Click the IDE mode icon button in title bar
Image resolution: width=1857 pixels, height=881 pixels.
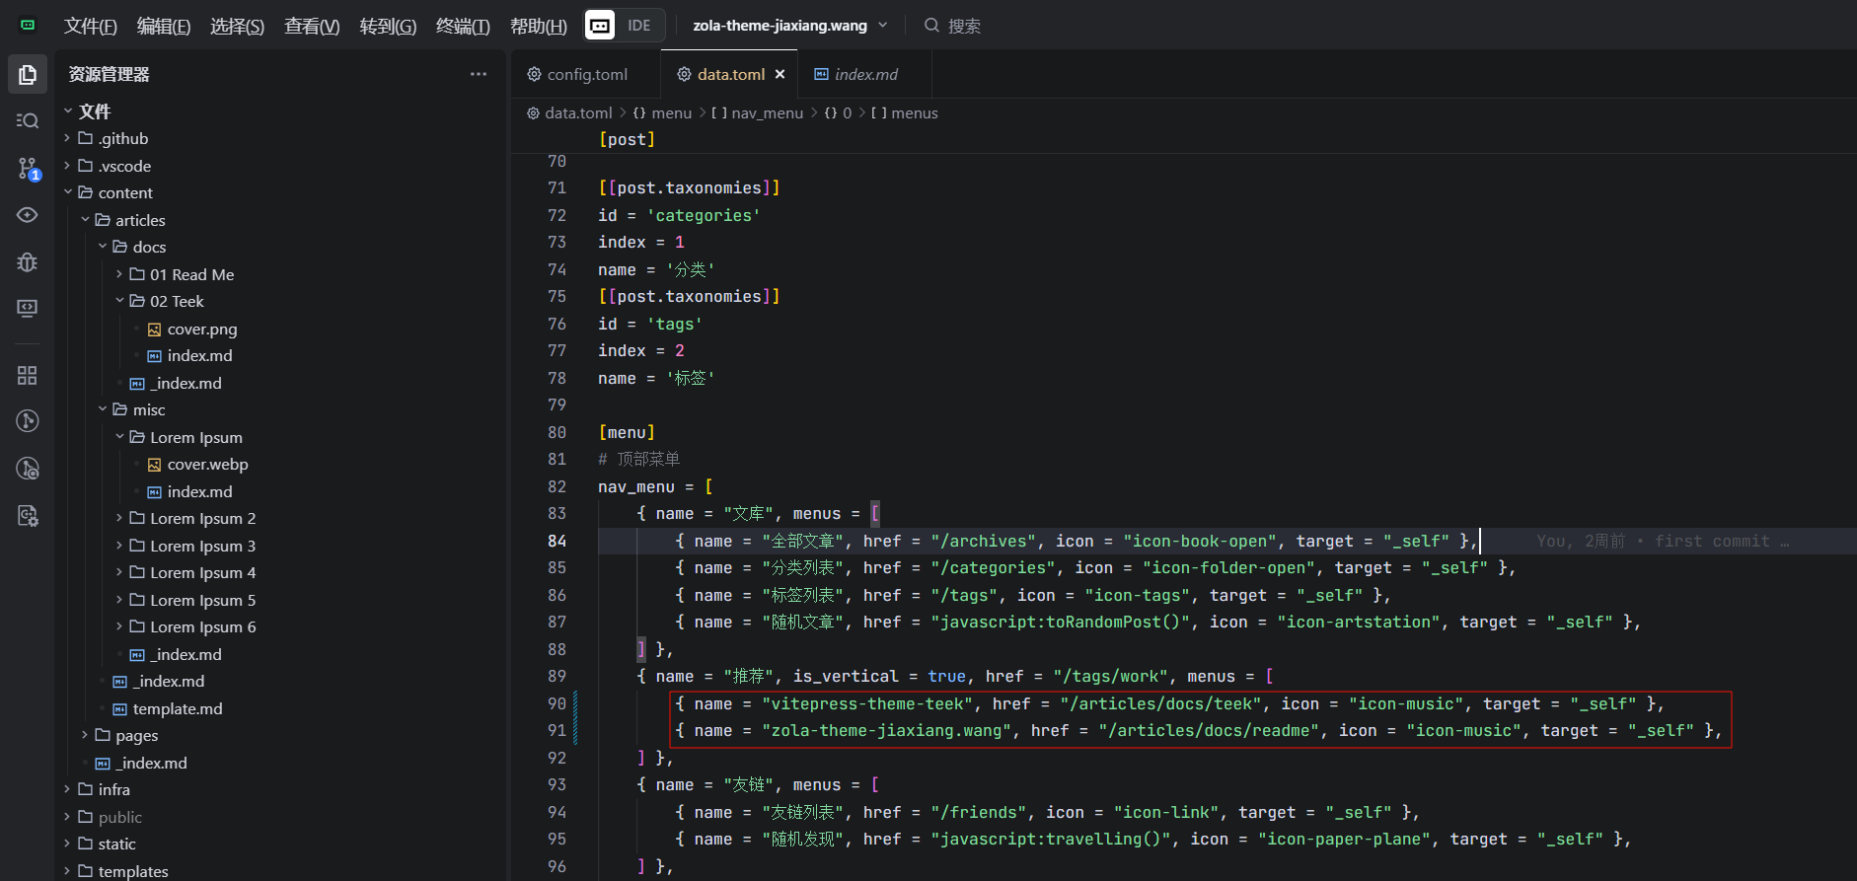click(x=600, y=25)
